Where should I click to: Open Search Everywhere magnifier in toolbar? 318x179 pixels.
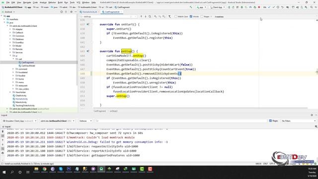click(312, 7)
